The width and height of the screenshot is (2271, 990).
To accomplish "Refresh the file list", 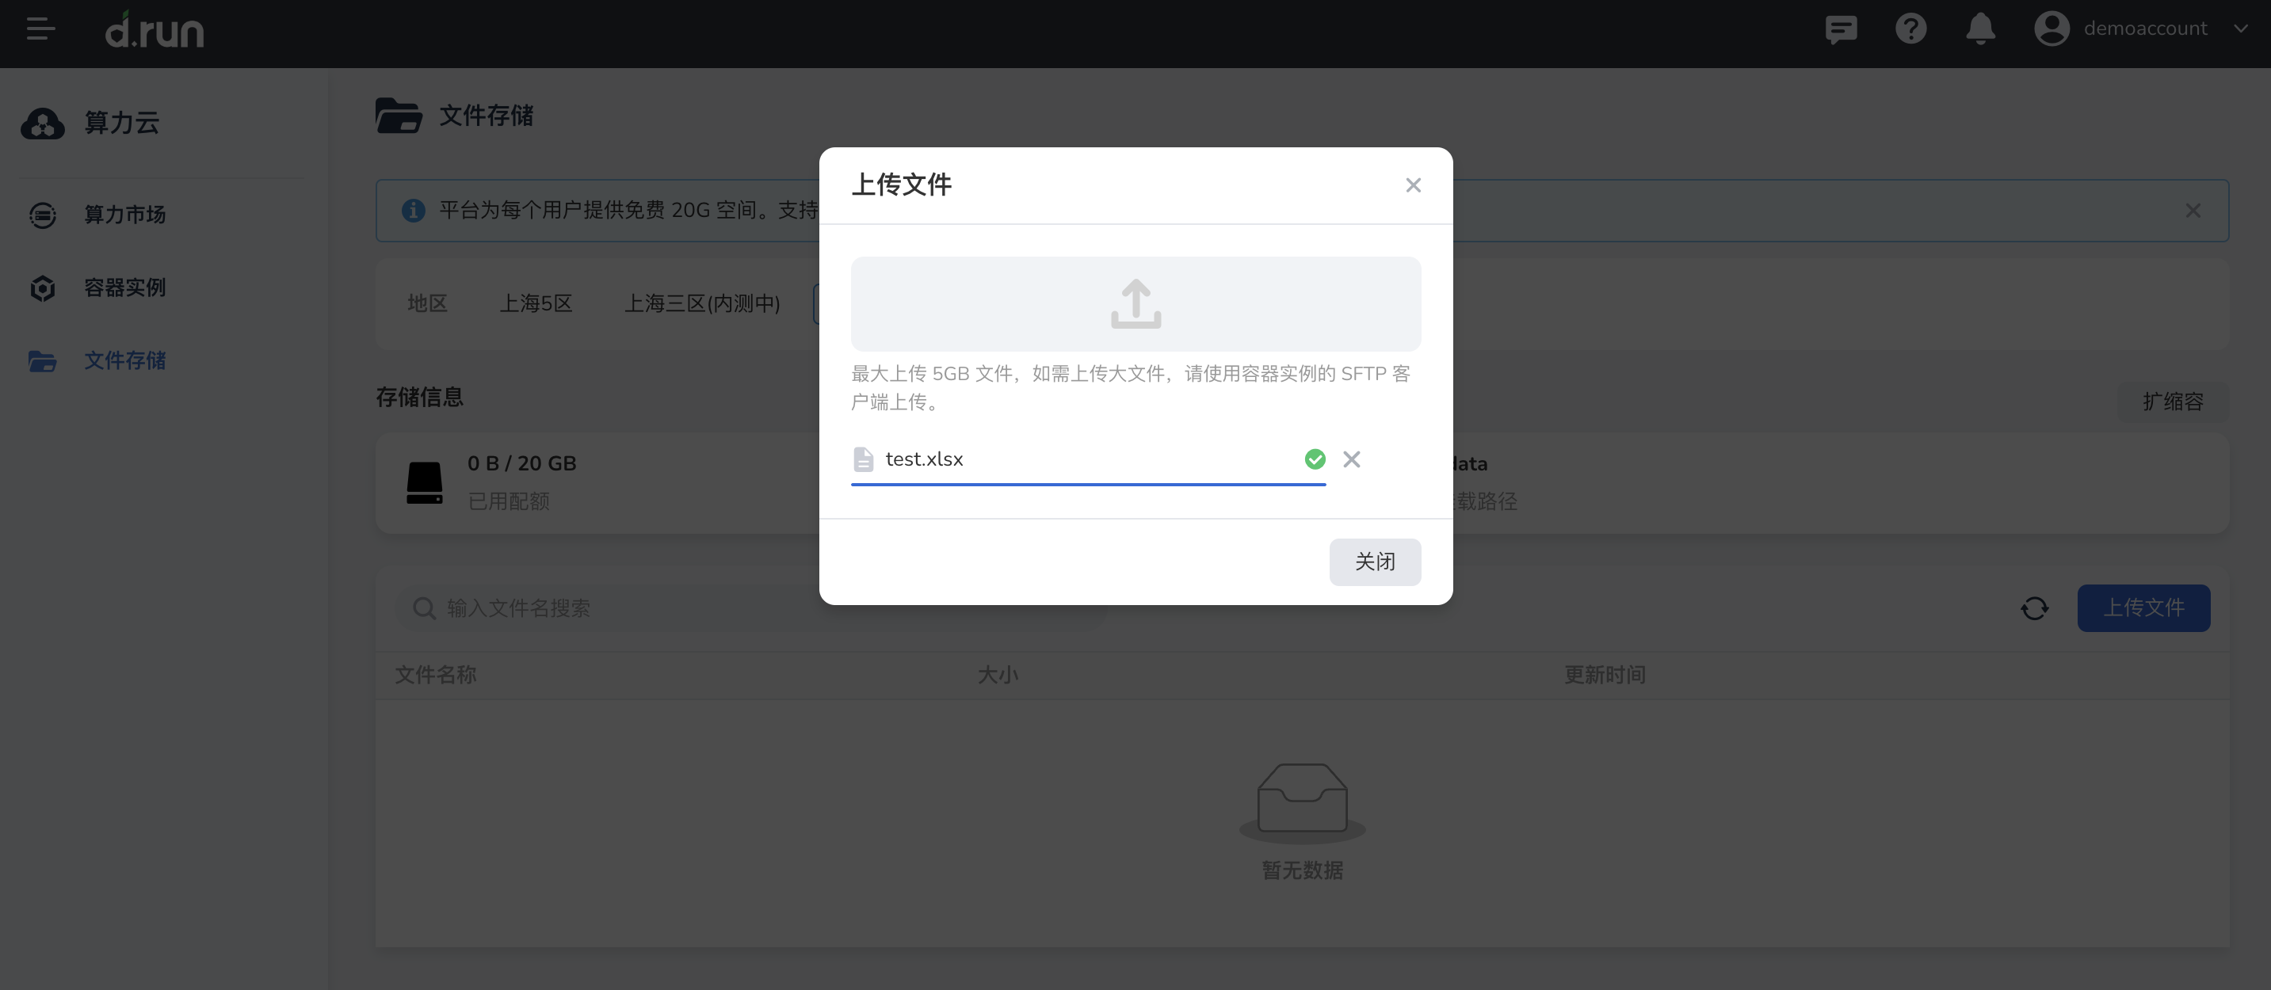I will [x=2035, y=607].
